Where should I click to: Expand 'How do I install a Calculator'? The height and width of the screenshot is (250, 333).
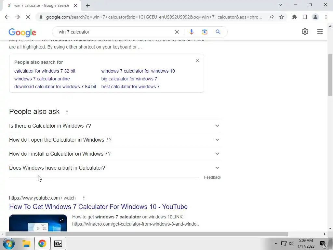coord(115,154)
